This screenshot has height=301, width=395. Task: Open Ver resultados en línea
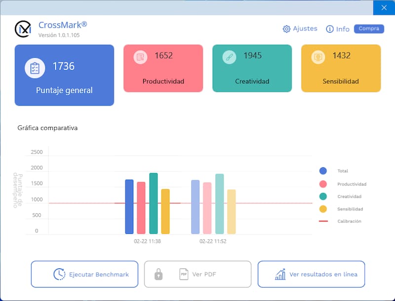coord(311,274)
